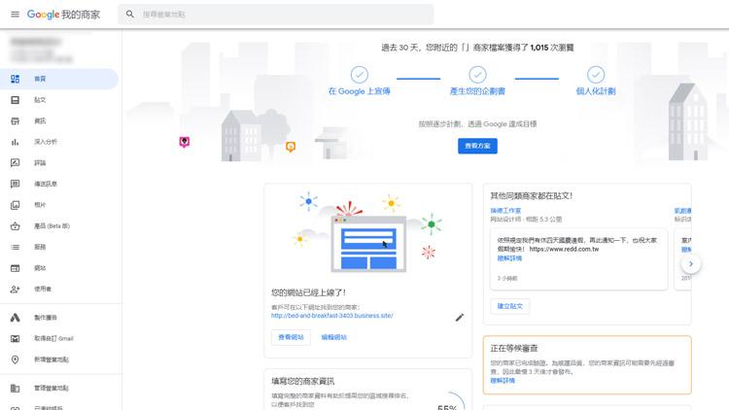Open 評論 reviews via its sidebar icon
The height and width of the screenshot is (410, 729).
point(15,162)
